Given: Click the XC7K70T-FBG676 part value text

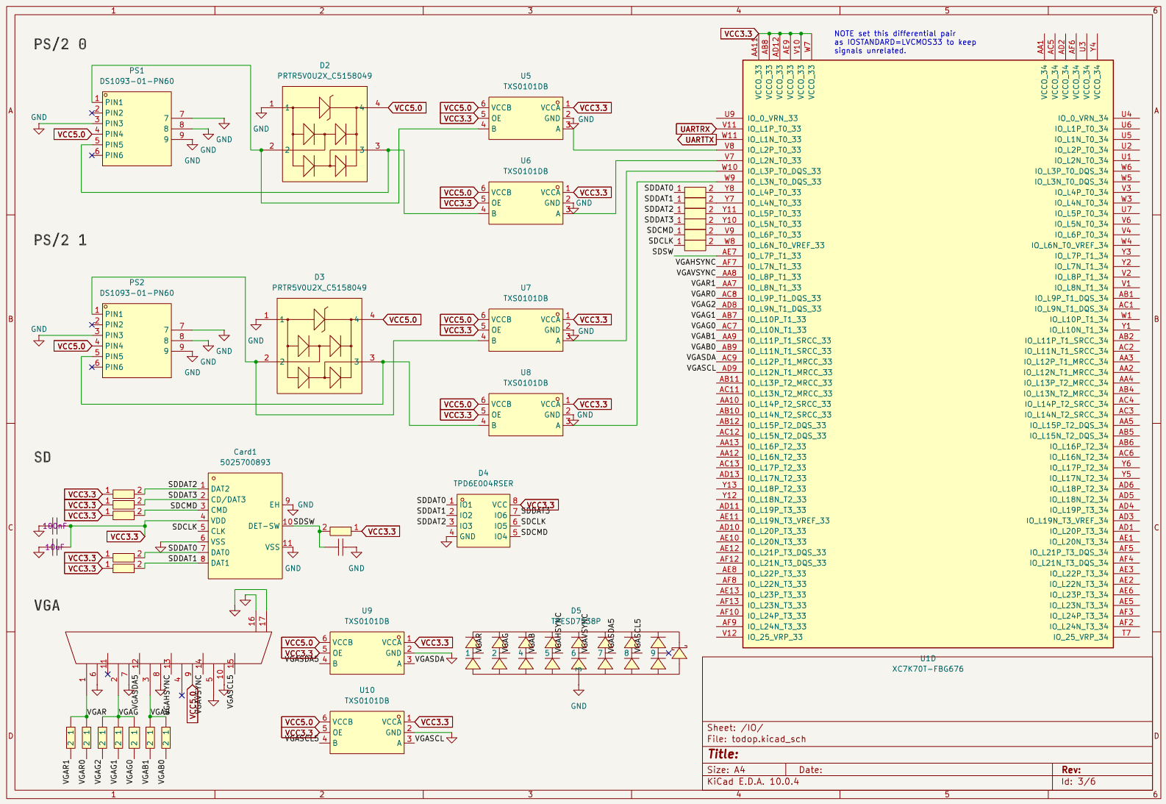Looking at the screenshot, I should click(928, 669).
